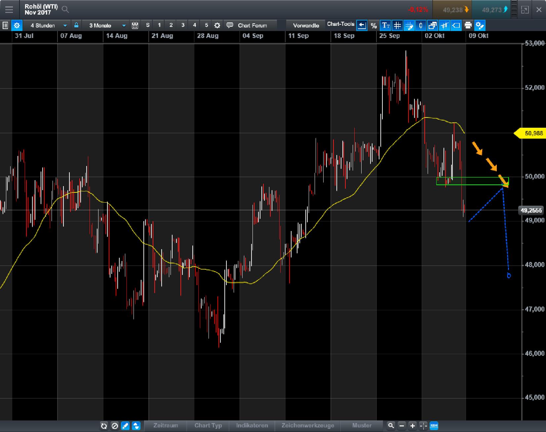The width and height of the screenshot is (546, 432).
Task: Click the zoom minus control
Action: point(402,426)
